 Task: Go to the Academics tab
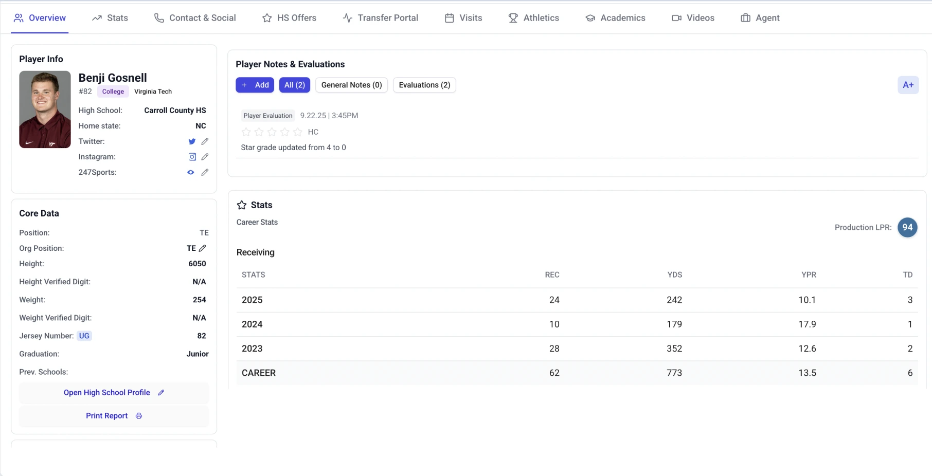point(615,18)
